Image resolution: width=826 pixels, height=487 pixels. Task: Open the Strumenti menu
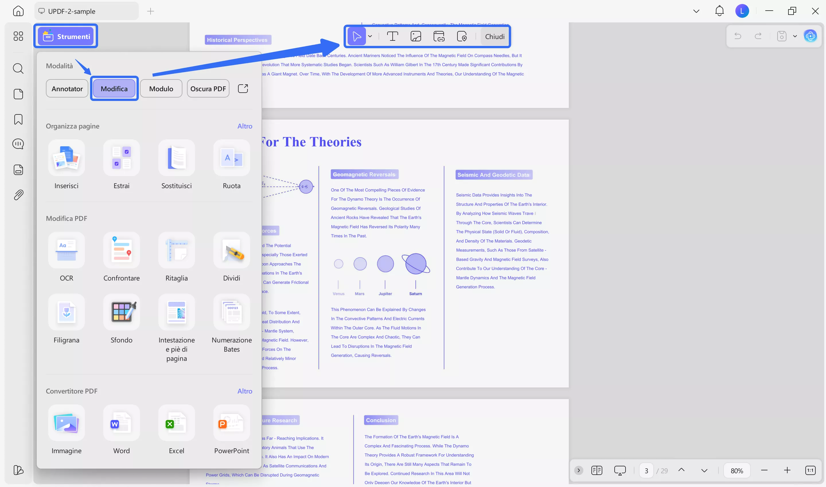tap(65, 36)
